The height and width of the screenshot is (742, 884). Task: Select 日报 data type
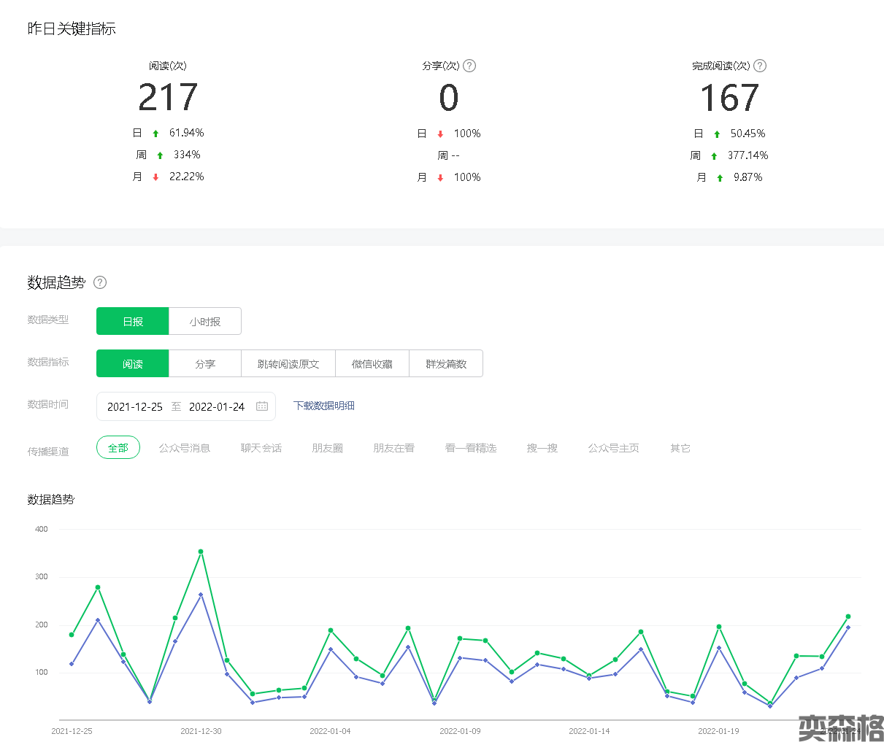coord(133,321)
